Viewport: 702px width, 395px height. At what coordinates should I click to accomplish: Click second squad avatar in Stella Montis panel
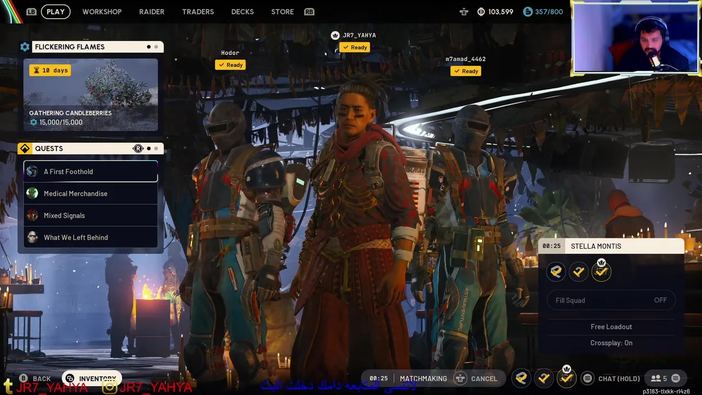click(579, 272)
